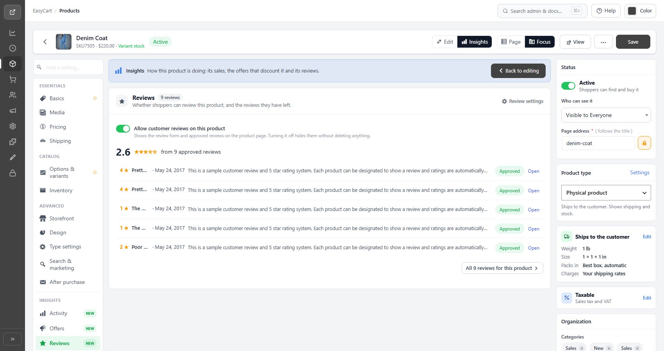This screenshot has width=664, height=351.
Task: Click the pen icon in left rail
Action: (x=12, y=157)
